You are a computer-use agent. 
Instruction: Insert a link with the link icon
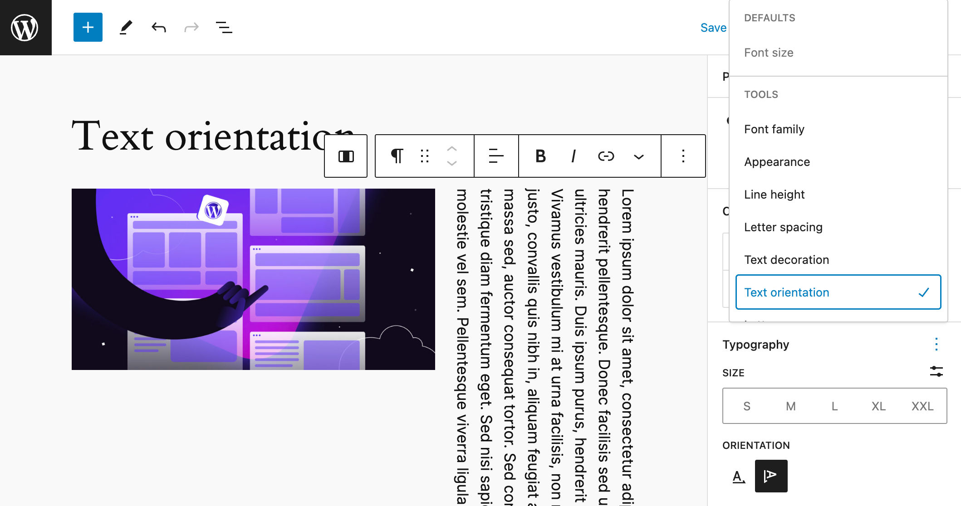pos(606,156)
